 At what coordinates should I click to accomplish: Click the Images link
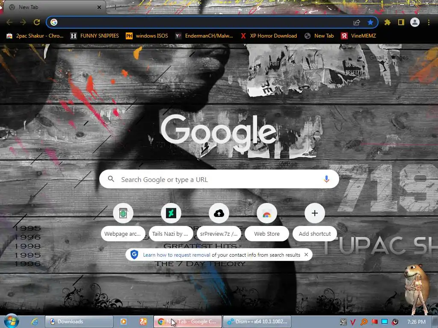point(400,58)
